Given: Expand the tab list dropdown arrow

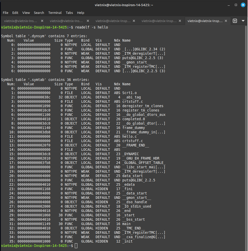Looking at the screenshot, I should (x=243, y=21).
